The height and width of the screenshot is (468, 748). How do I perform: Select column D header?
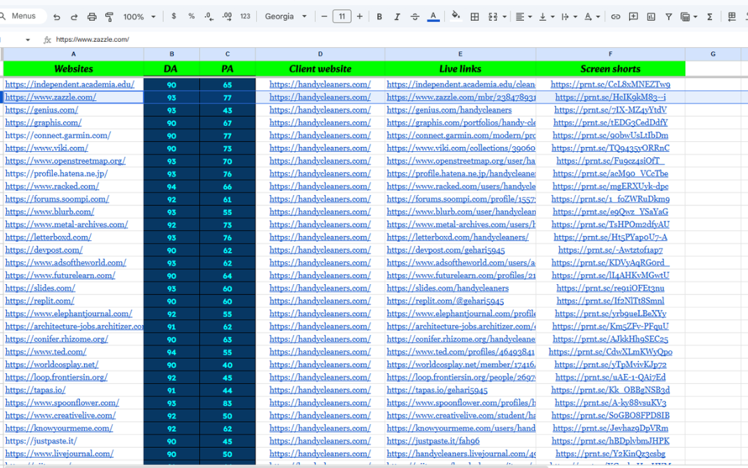[320, 54]
